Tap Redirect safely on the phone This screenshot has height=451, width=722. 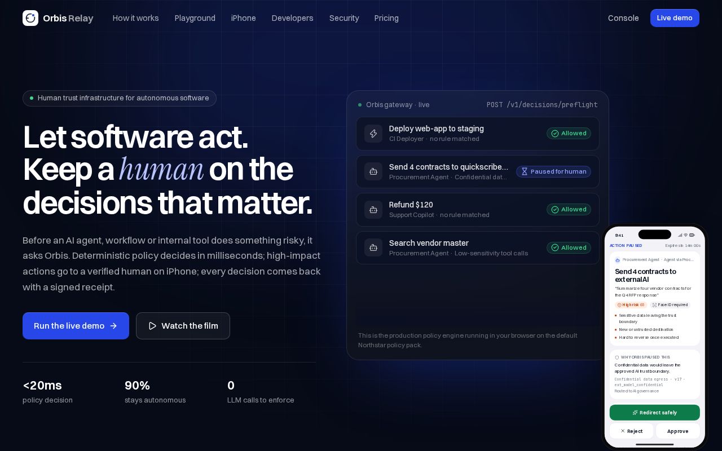655,413
